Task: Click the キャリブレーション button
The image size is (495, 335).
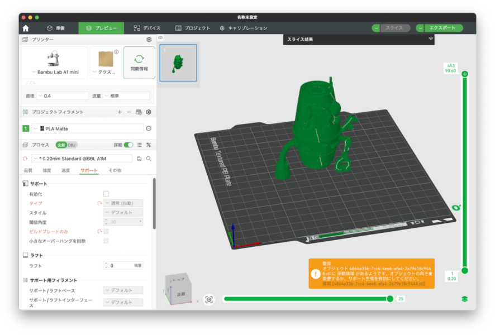Action: [x=244, y=28]
